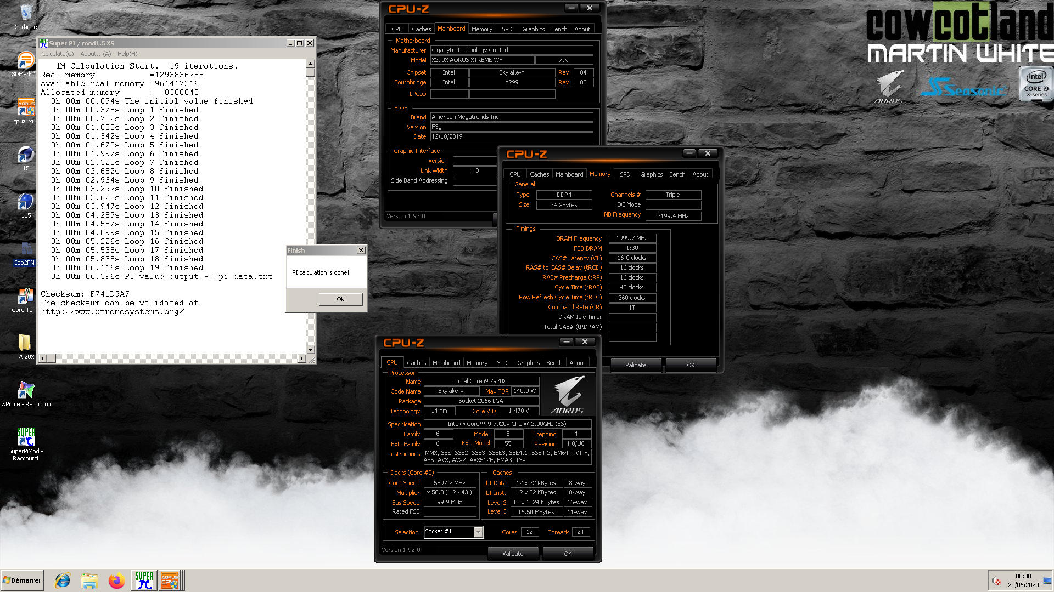Image resolution: width=1054 pixels, height=592 pixels.
Task: Open File Explorer from the taskbar
Action: (89, 580)
